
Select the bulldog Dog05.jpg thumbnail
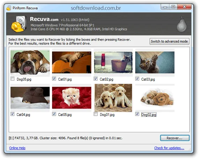point(30,62)
